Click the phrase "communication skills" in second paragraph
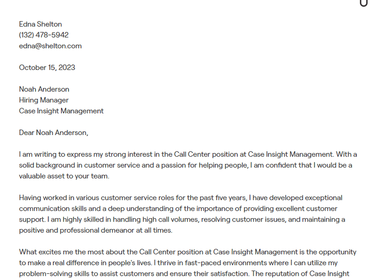378x280 pixels. (x=54, y=209)
